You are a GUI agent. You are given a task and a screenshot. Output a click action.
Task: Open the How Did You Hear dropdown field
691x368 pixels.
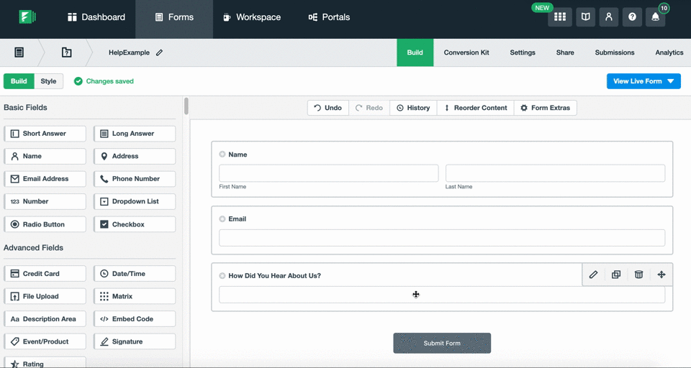(441, 295)
